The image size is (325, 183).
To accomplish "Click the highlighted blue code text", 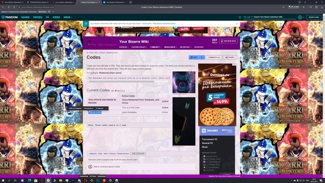I will (95, 112).
